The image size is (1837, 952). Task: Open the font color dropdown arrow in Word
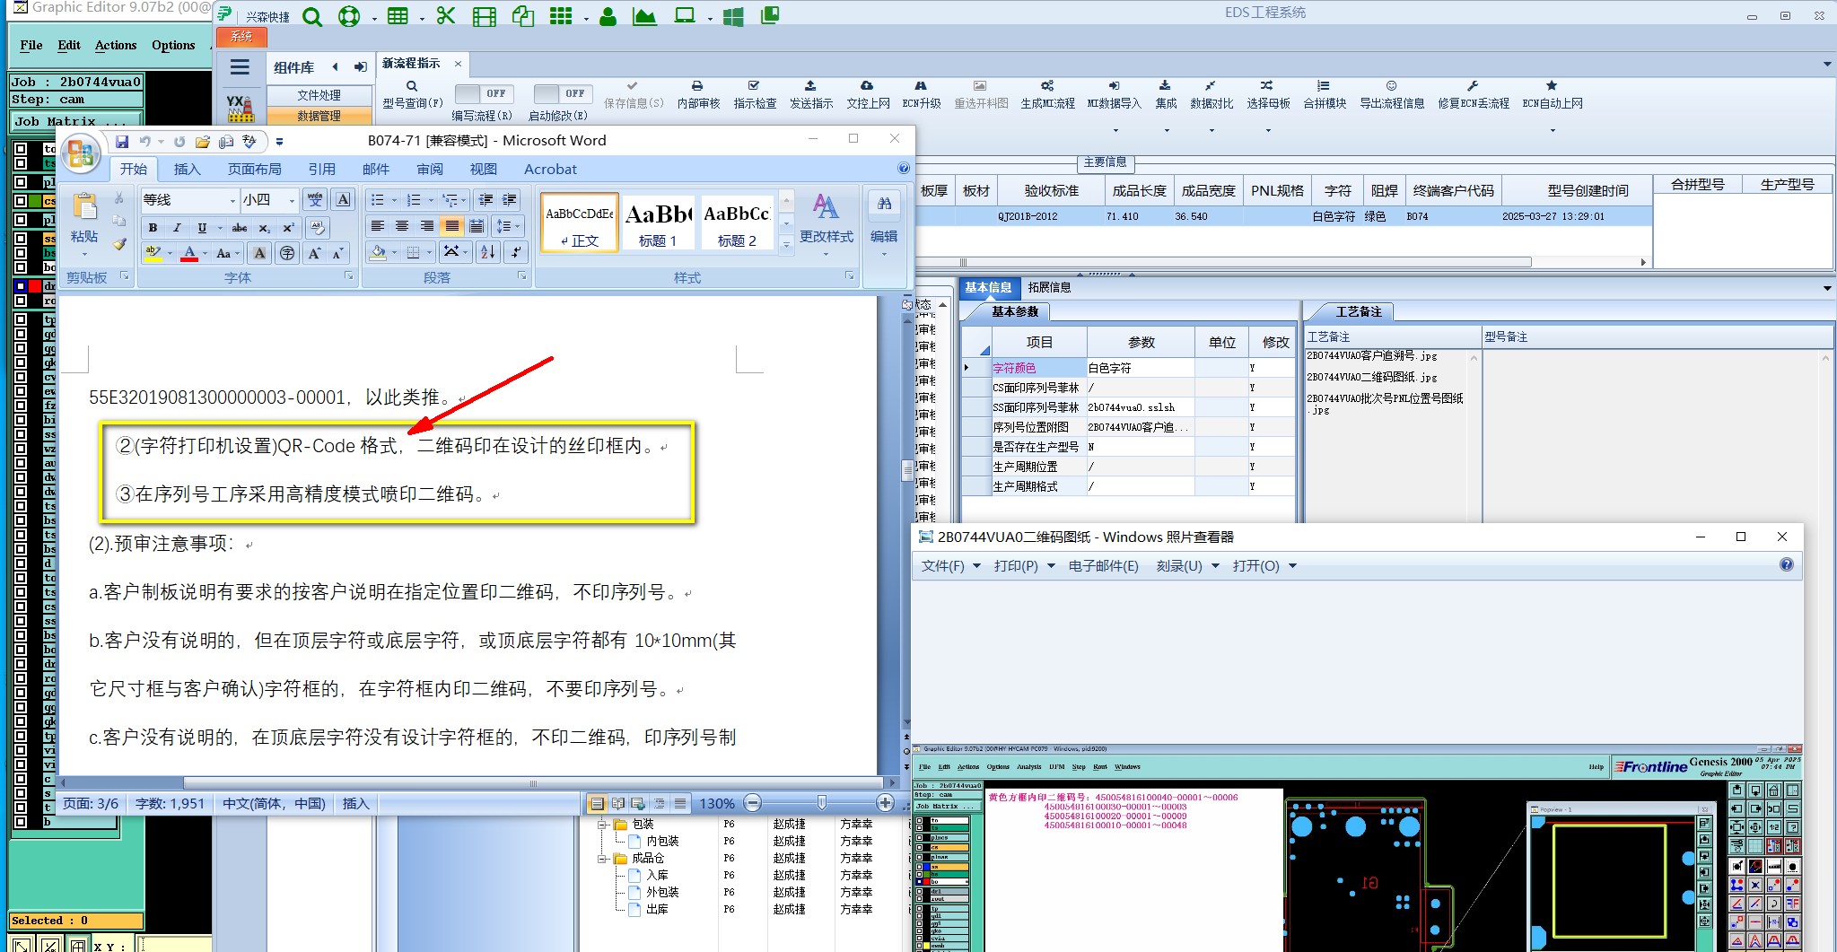coord(206,254)
